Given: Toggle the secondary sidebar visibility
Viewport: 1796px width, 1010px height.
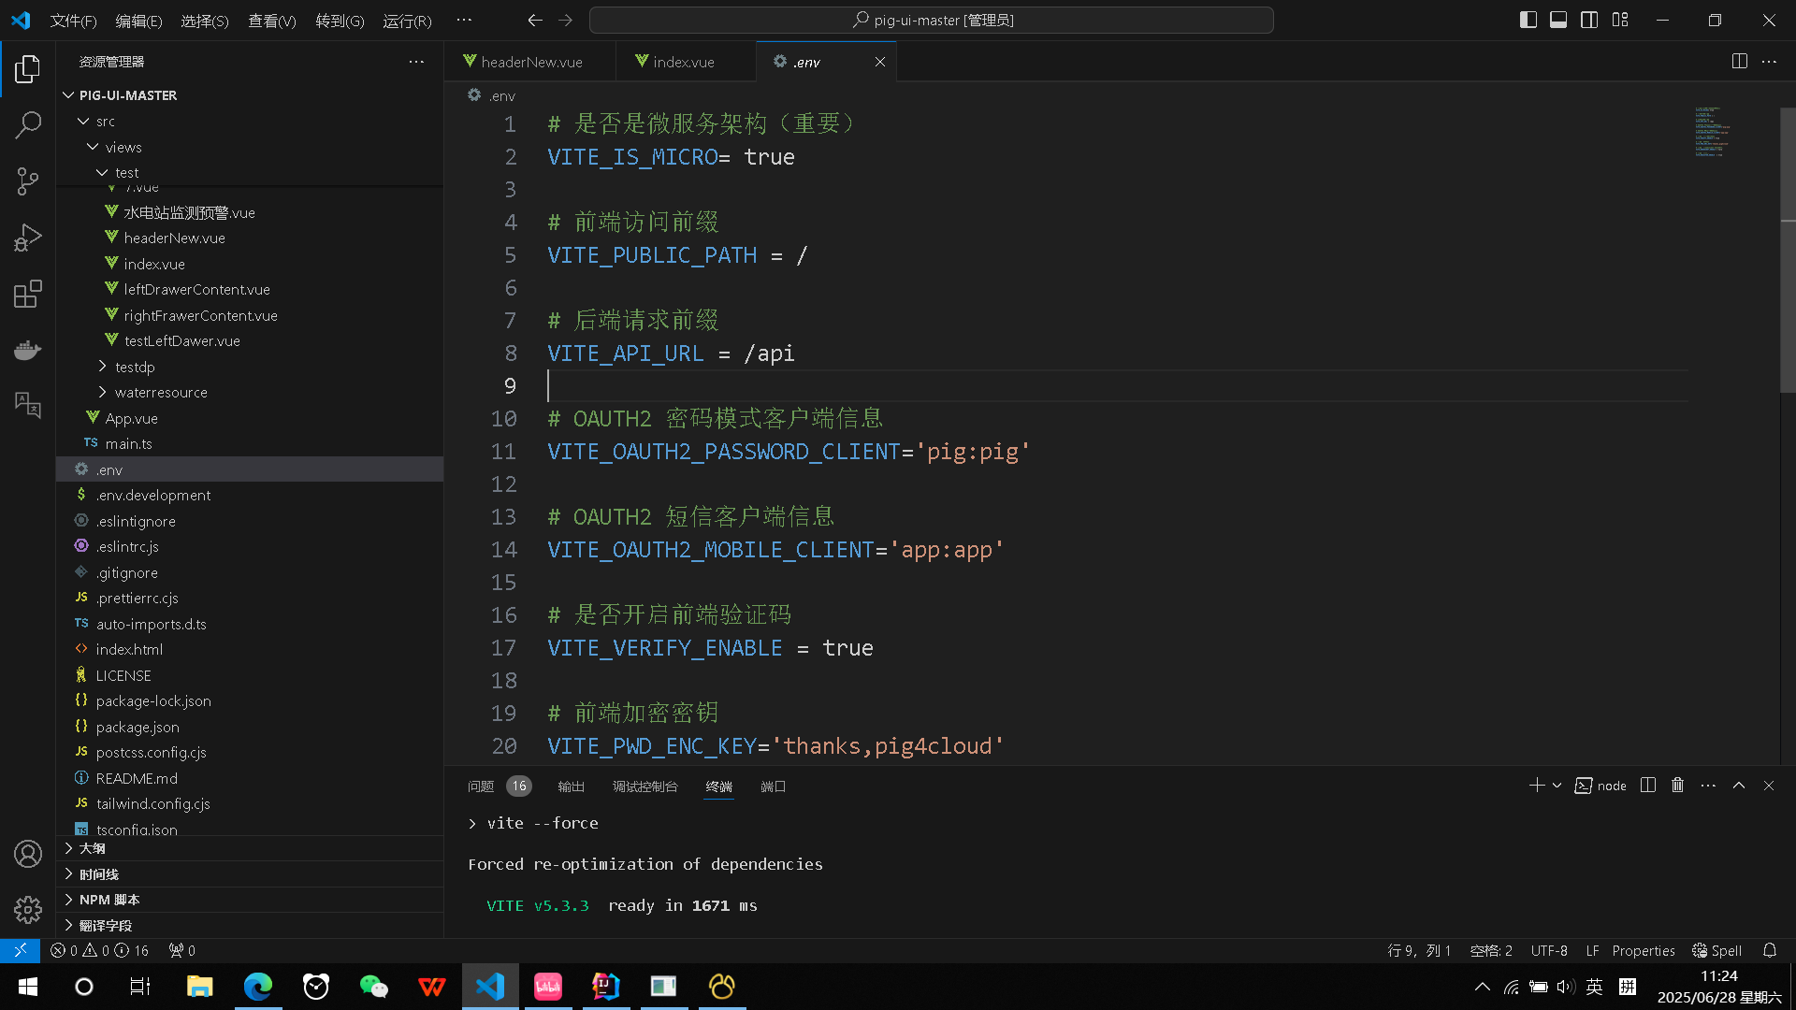Looking at the screenshot, I should 1589,19.
